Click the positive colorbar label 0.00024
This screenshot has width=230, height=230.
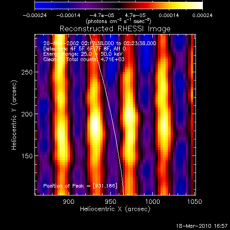(202, 15)
